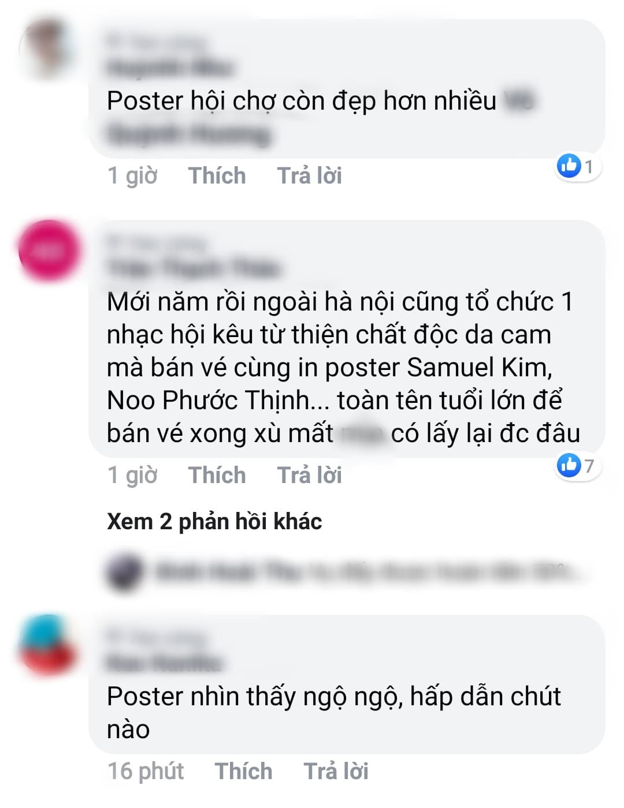
Task: Open the '1 giờ' timestamp of second comment
Action: coord(132,475)
